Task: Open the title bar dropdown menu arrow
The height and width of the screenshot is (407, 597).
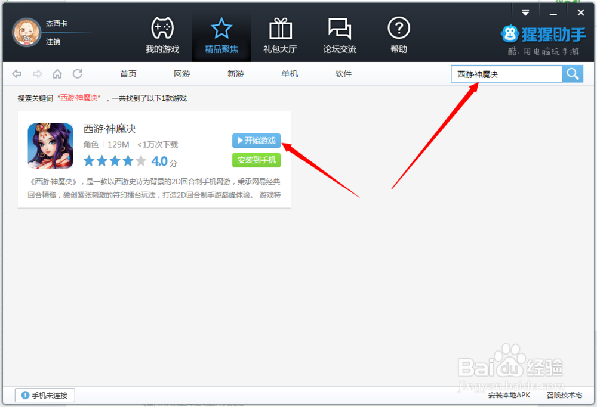Action: (x=525, y=13)
